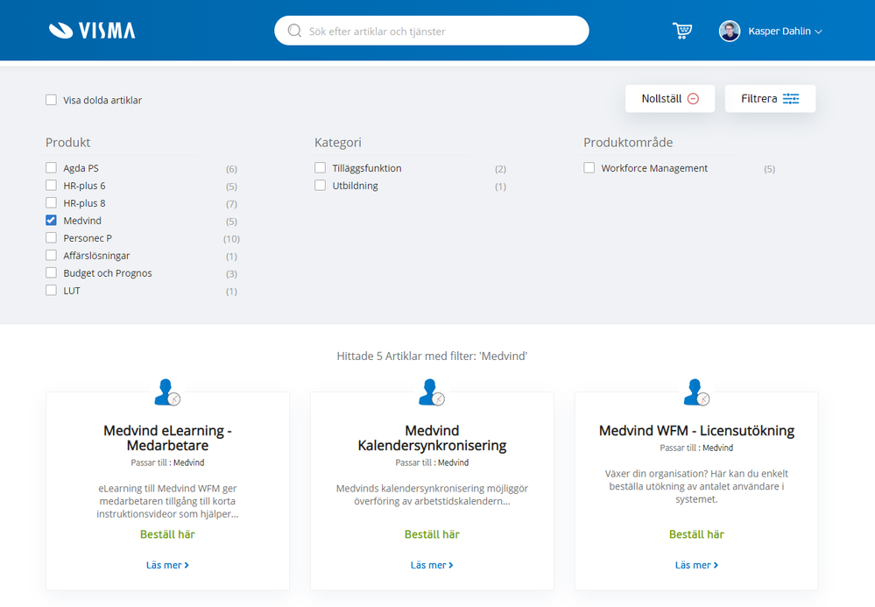The height and width of the screenshot is (607, 875).
Task: Check the Budget och Prognos filter
Action: pos(52,272)
